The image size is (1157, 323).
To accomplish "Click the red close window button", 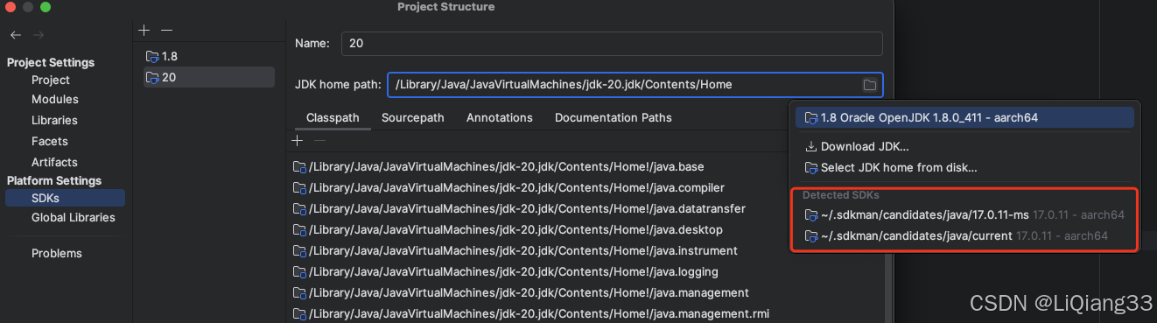I will [11, 7].
